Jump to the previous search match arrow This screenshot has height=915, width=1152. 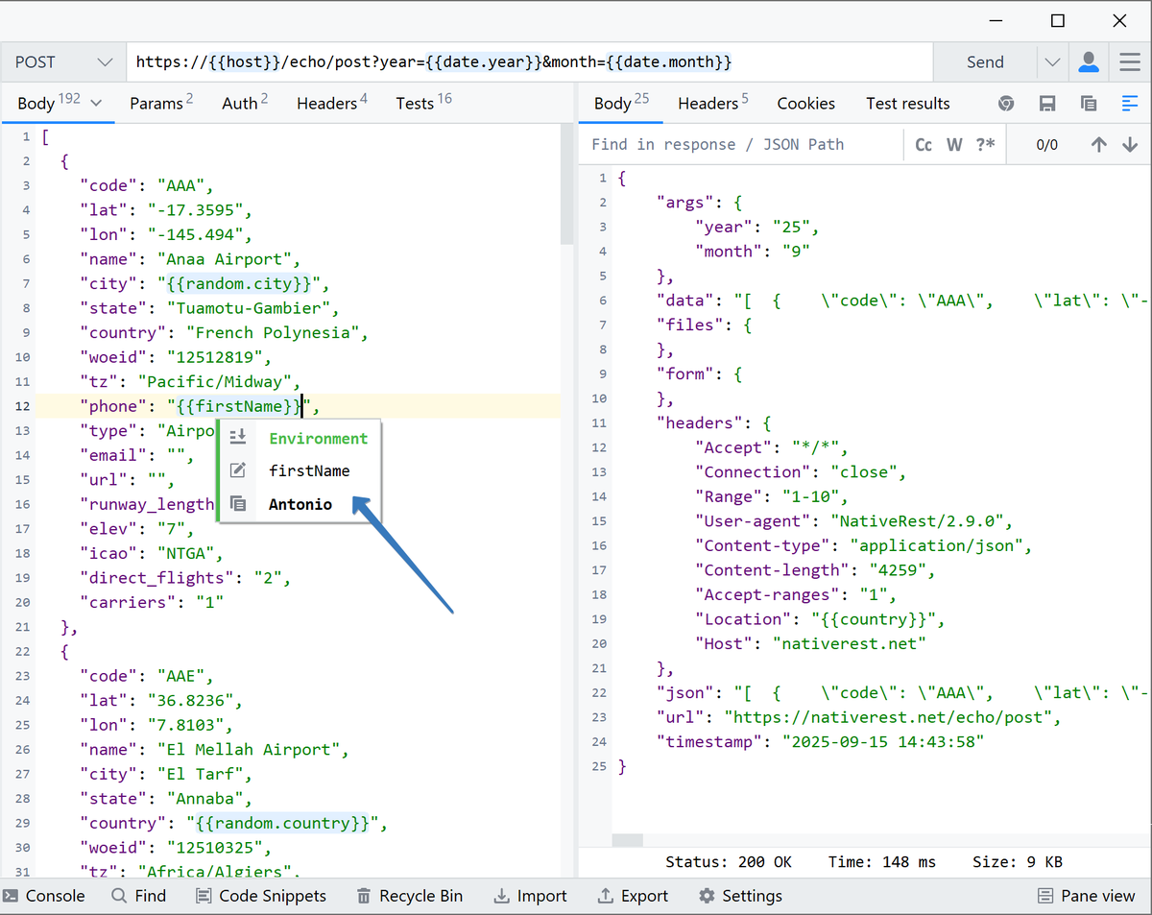pyautogui.click(x=1099, y=145)
